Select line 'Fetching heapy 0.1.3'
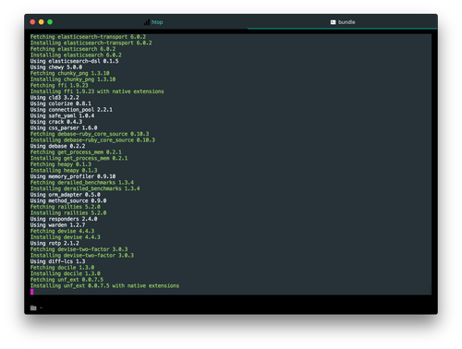 point(61,164)
